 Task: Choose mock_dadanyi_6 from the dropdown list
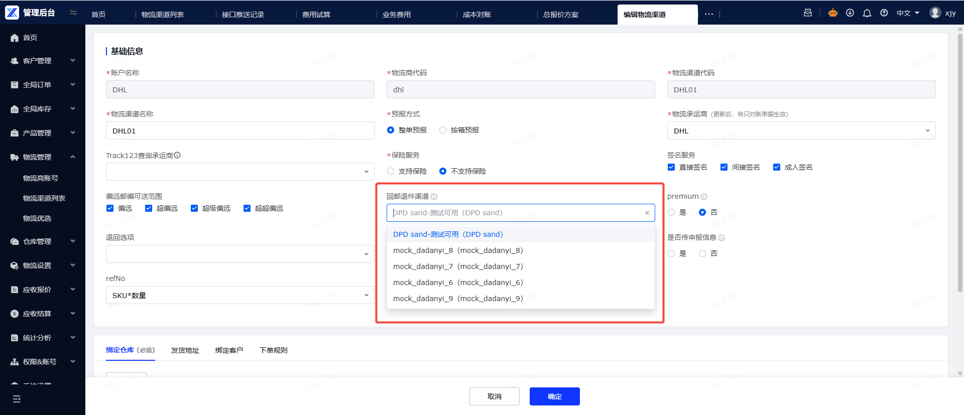point(521,283)
